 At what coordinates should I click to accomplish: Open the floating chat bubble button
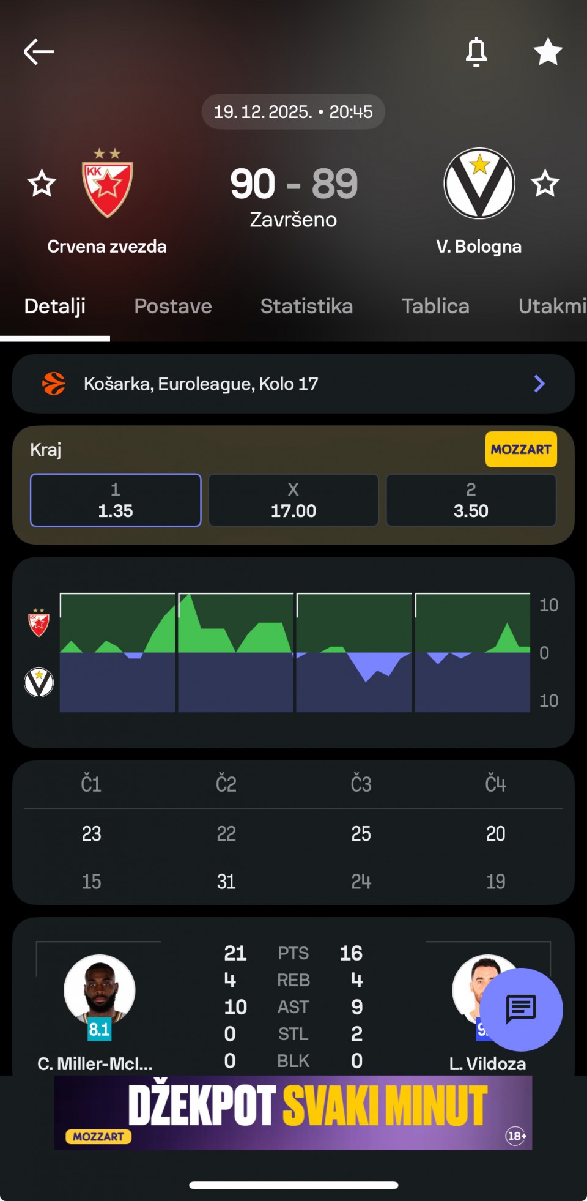pos(521,1009)
